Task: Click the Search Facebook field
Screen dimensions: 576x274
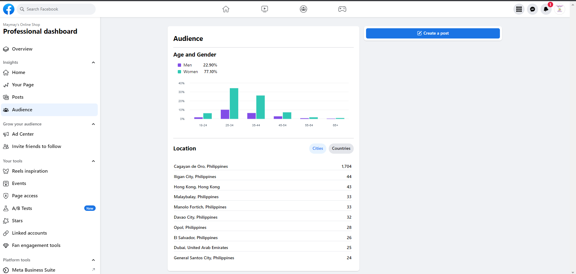Action: (x=57, y=9)
